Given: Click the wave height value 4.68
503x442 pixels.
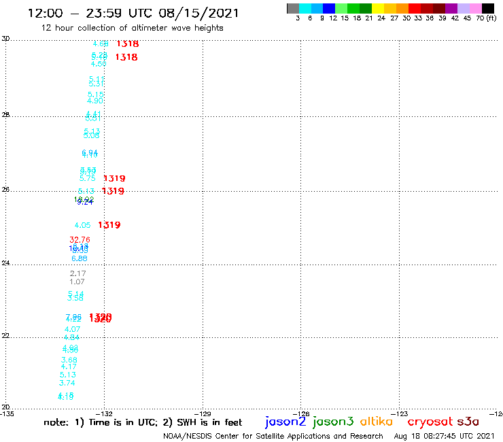Looking at the screenshot, I should pos(101,44).
